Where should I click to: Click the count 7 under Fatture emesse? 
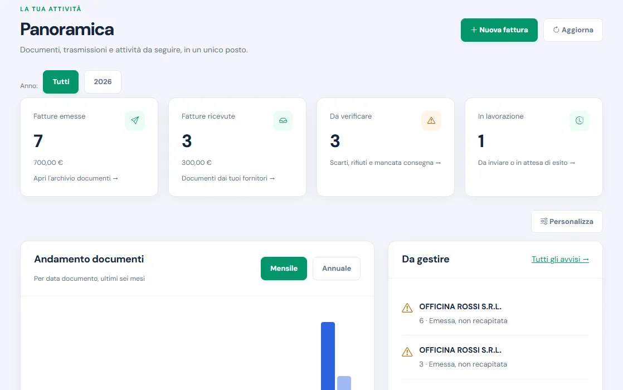[x=38, y=141]
